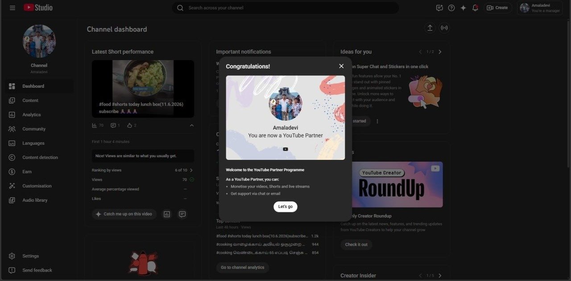The height and width of the screenshot is (281, 571).
Task: Click Send feedback in the sidebar
Action: [x=39, y=270]
